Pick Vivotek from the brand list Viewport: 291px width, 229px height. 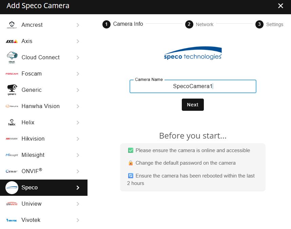tap(44, 220)
